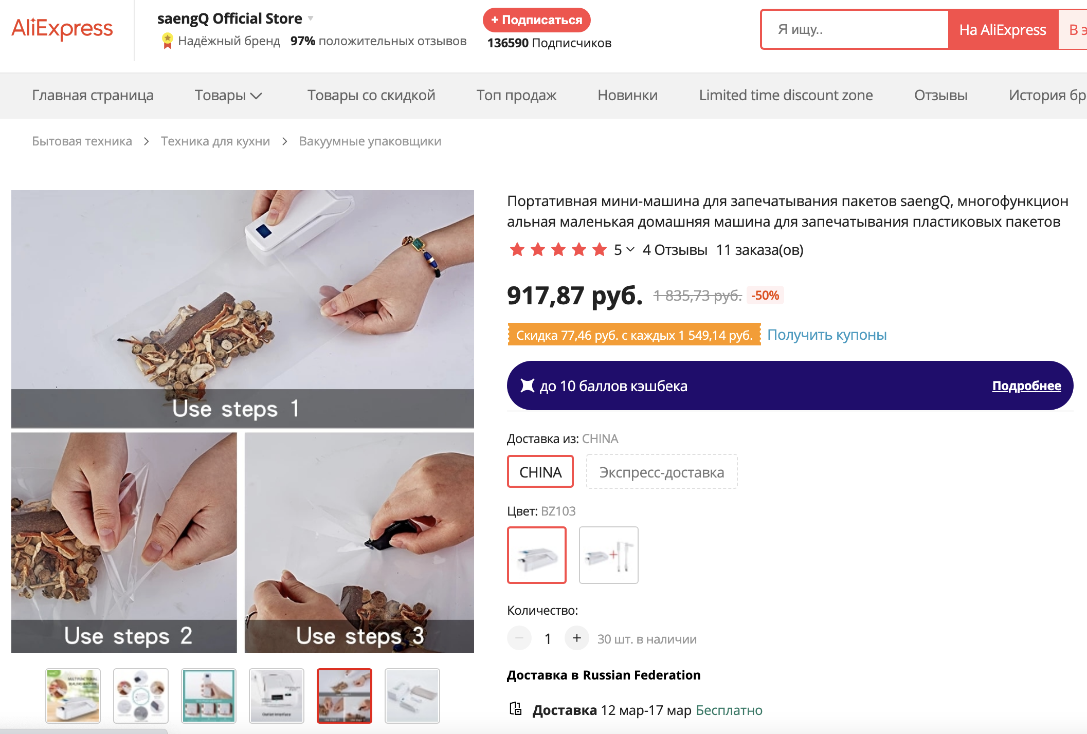Open the Топ продаж tab

(516, 96)
